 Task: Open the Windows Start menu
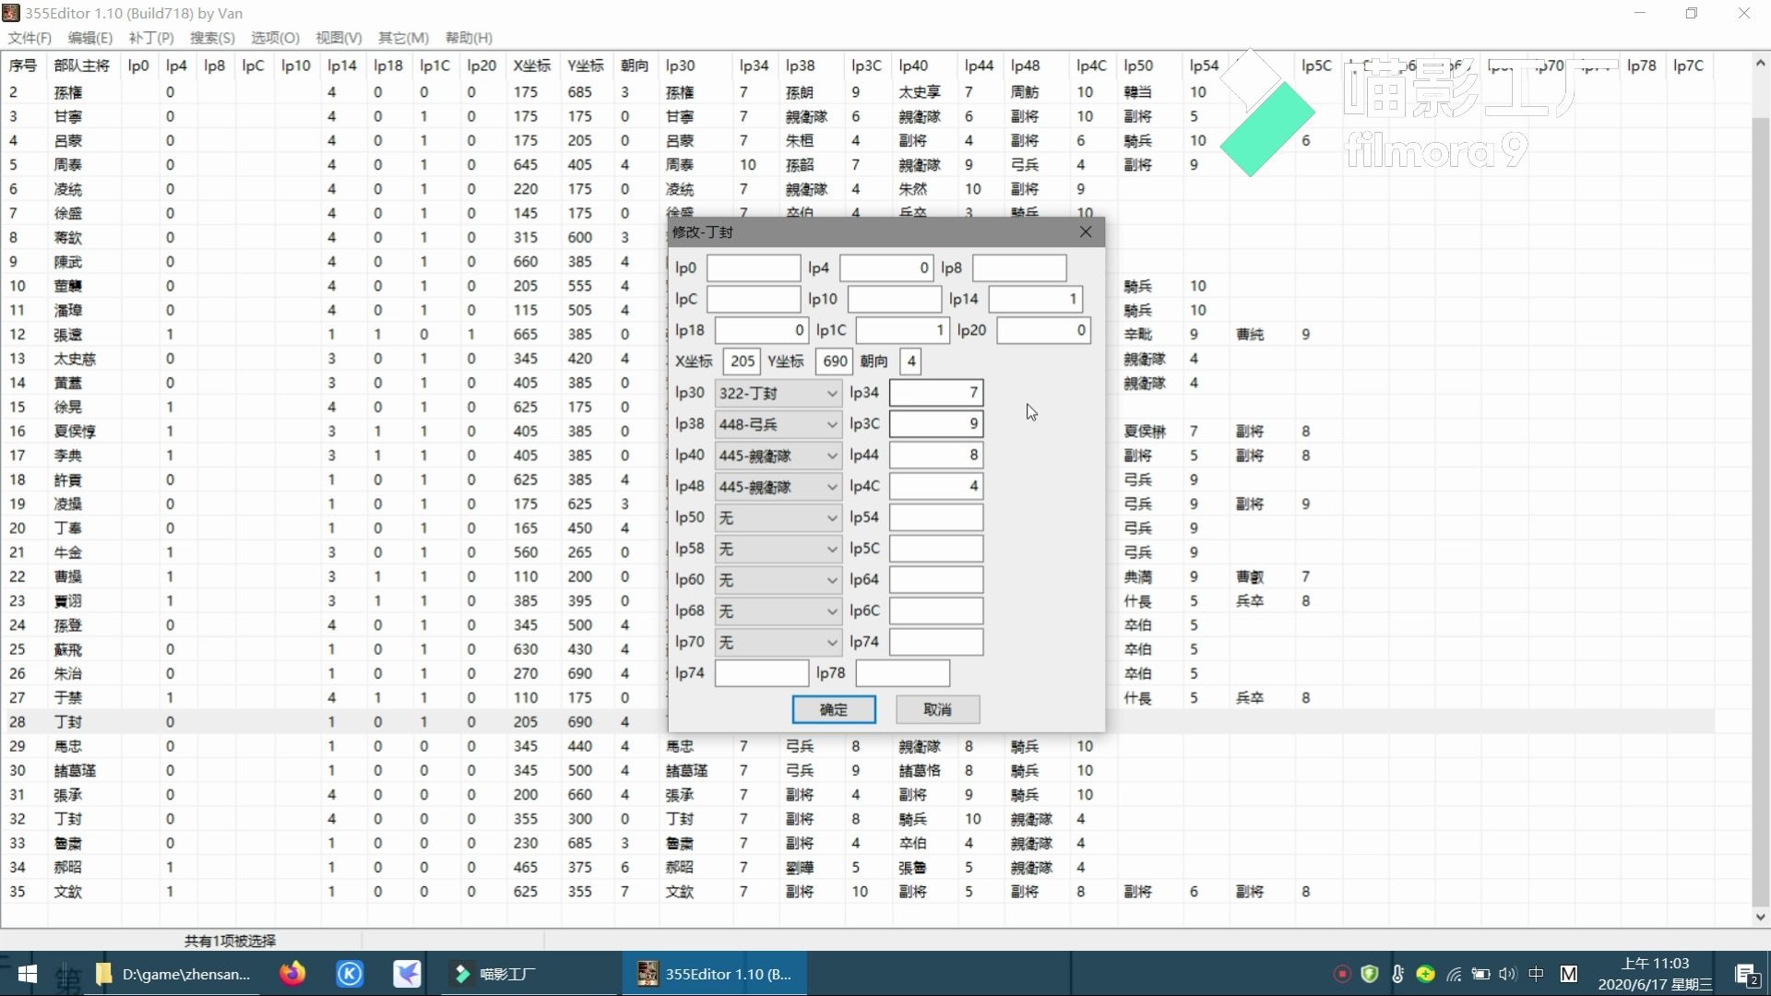(27, 973)
